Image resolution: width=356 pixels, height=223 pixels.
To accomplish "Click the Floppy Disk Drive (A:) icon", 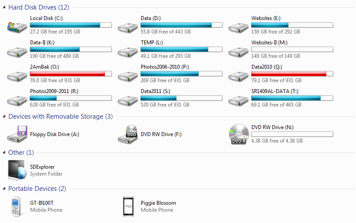I will point(17,133).
